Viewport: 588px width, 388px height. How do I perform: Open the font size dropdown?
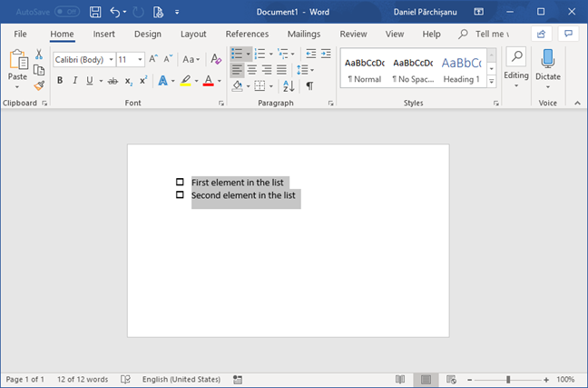pos(140,59)
